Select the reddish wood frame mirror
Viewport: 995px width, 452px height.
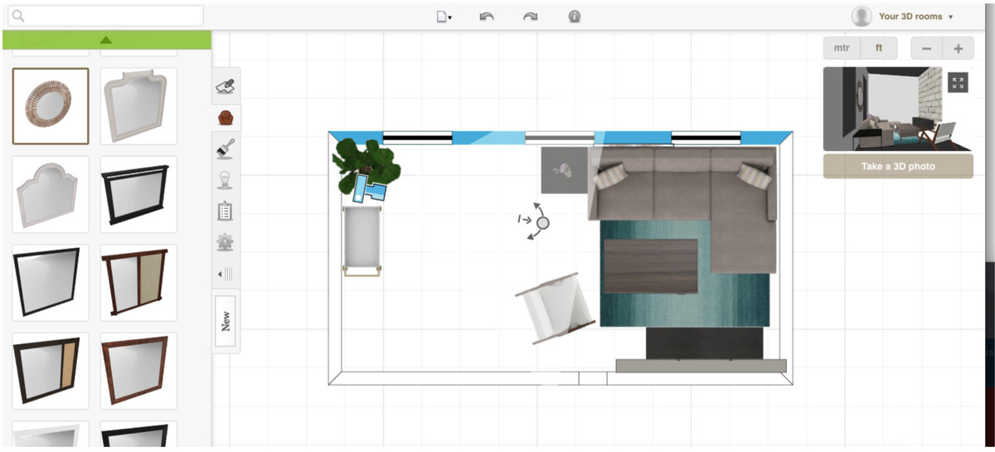(x=138, y=371)
